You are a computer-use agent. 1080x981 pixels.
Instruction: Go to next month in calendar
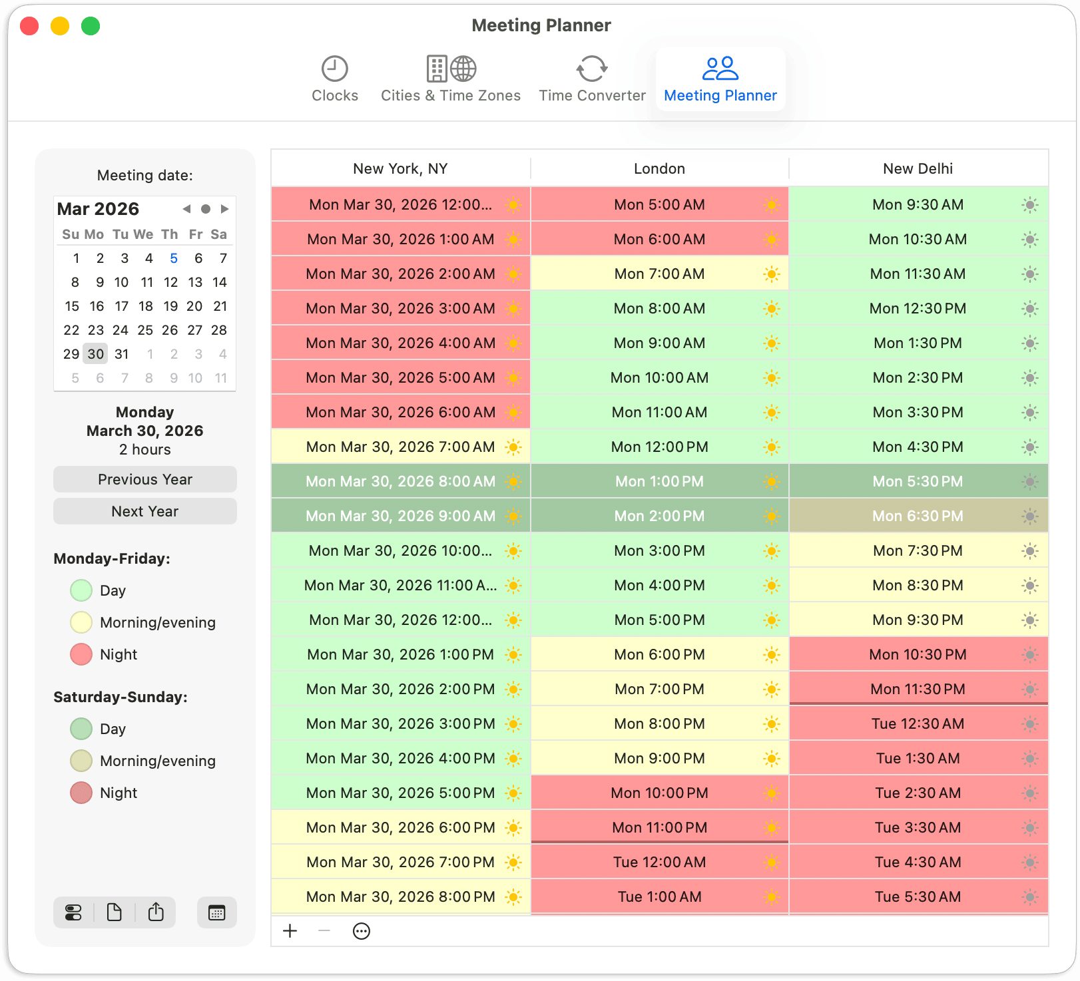224,208
